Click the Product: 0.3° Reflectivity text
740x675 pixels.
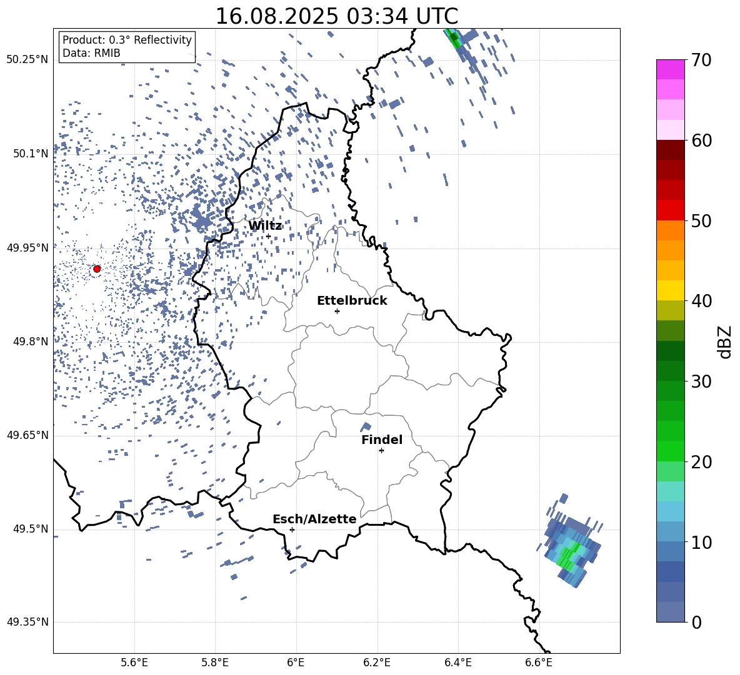click(x=127, y=39)
